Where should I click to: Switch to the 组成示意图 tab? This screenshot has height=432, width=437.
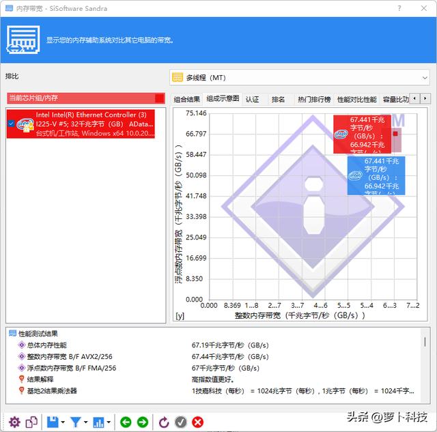[223, 98]
